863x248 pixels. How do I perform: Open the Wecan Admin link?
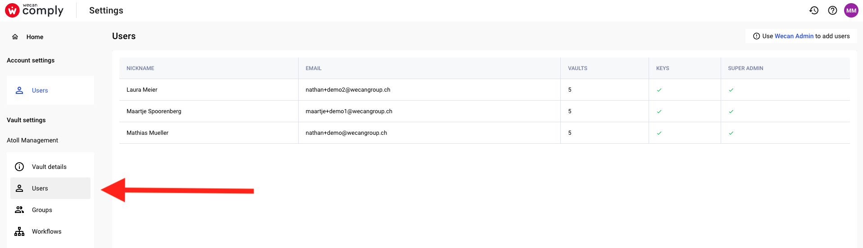pyautogui.click(x=794, y=36)
